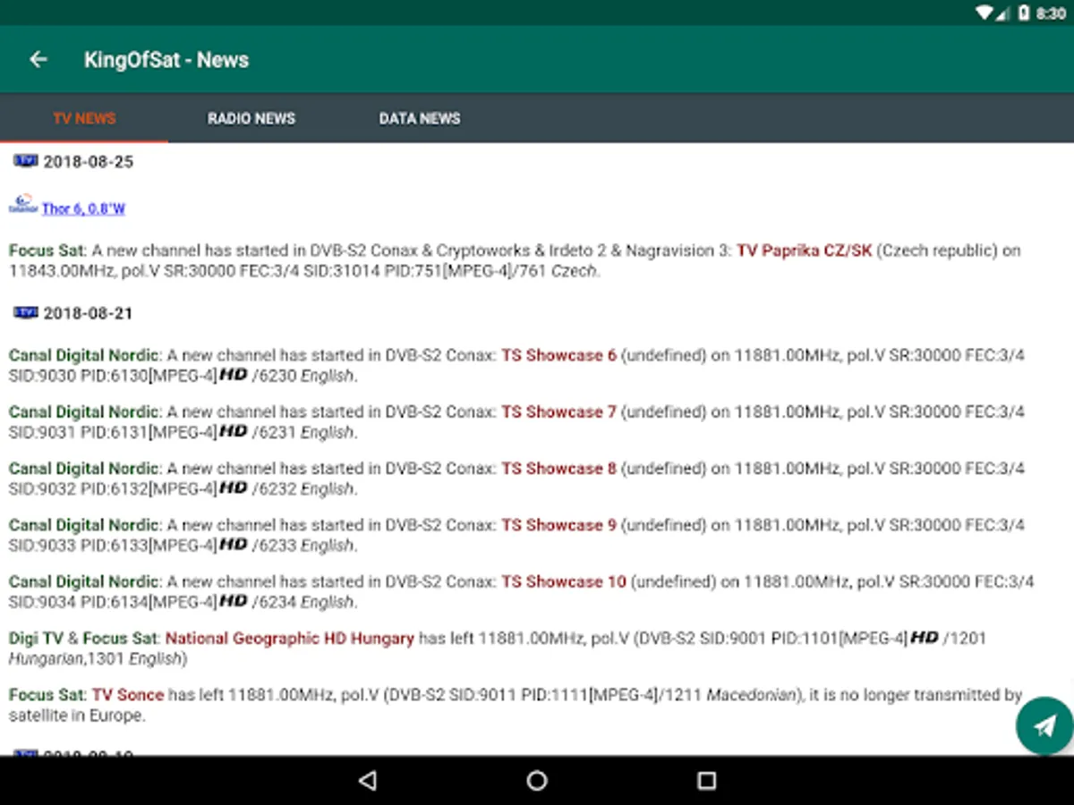Open the TS Showcase 9 link
This screenshot has width=1074, height=805.
[x=558, y=524]
